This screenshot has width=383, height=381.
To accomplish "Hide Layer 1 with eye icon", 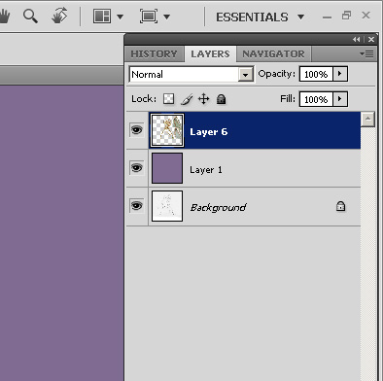I will coord(136,168).
